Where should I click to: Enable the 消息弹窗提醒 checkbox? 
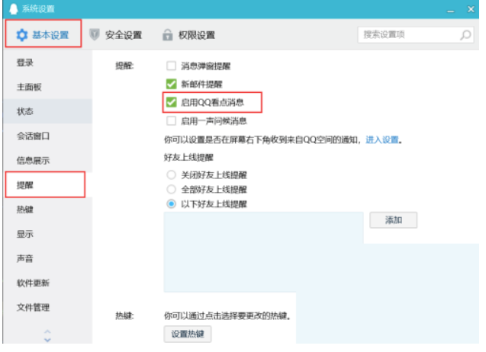coord(171,66)
